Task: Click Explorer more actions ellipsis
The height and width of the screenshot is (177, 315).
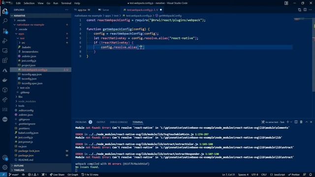Action: (66, 10)
